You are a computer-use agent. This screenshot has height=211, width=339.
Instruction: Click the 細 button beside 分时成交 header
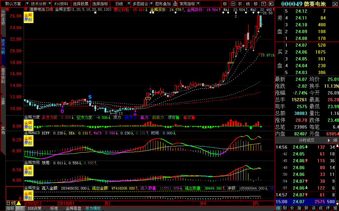coord(335,140)
